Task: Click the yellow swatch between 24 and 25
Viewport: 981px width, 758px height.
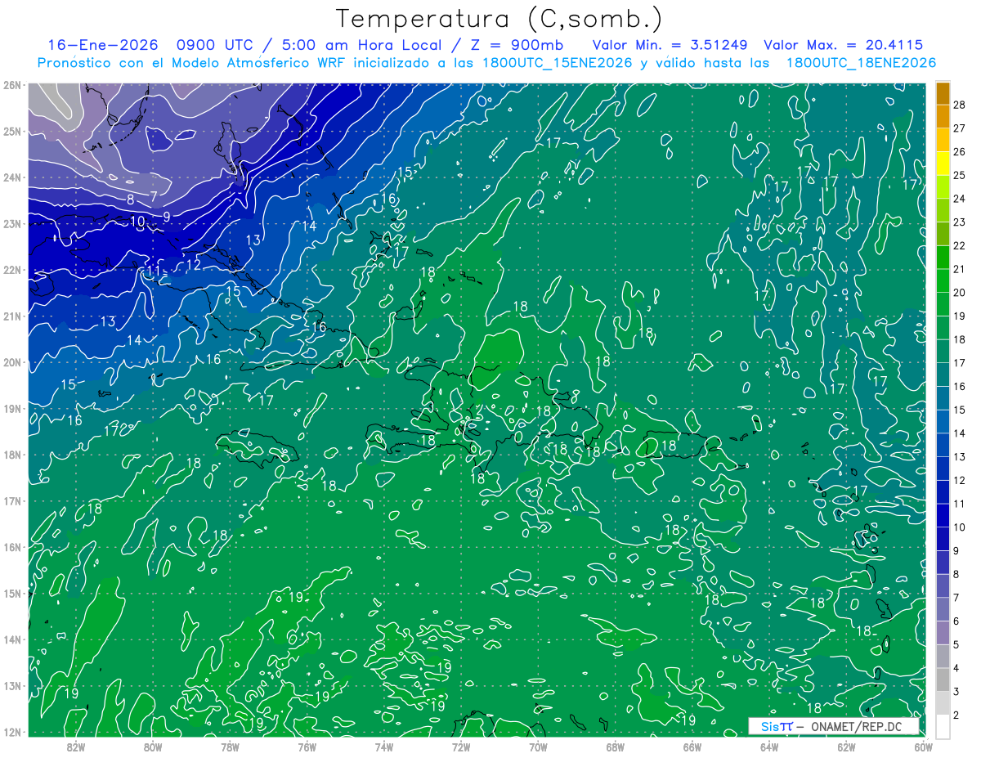Action: click(x=943, y=163)
